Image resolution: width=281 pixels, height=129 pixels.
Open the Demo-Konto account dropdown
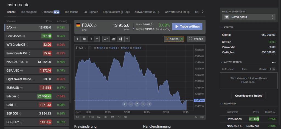click(x=249, y=17)
